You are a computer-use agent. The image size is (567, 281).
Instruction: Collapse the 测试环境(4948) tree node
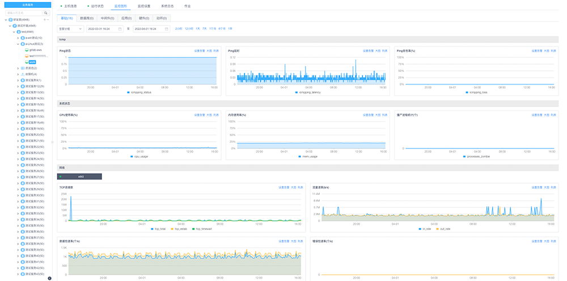(10, 25)
